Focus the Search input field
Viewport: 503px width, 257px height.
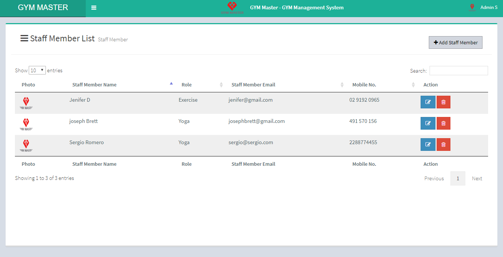pos(458,71)
